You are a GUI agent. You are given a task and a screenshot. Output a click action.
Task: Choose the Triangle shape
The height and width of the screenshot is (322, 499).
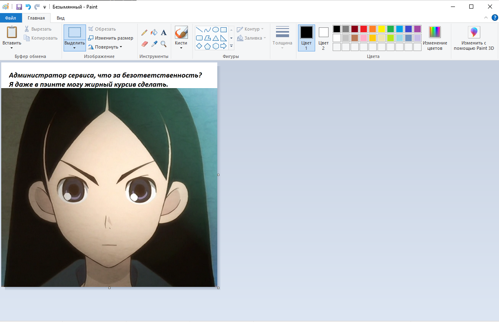[216, 38]
